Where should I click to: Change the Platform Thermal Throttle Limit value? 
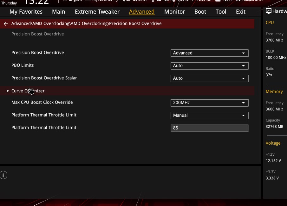(209, 128)
